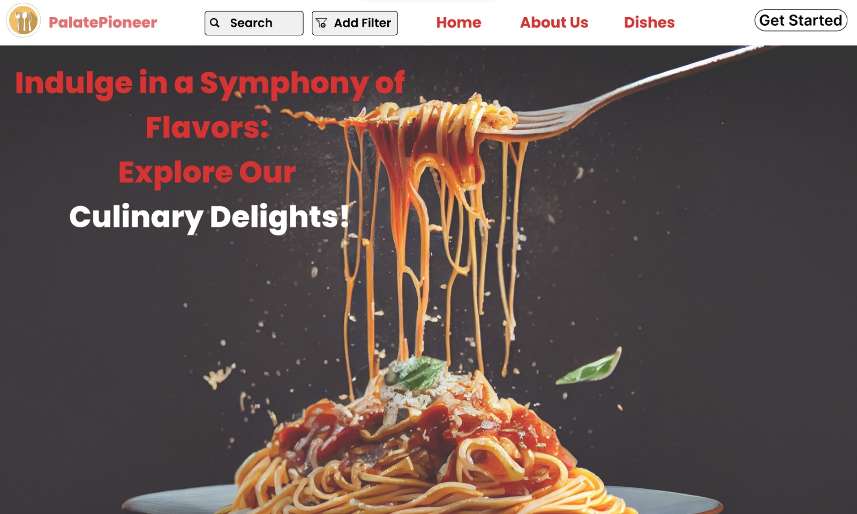
Task: Click the basil leaf atop the pasta
Action: (x=415, y=372)
